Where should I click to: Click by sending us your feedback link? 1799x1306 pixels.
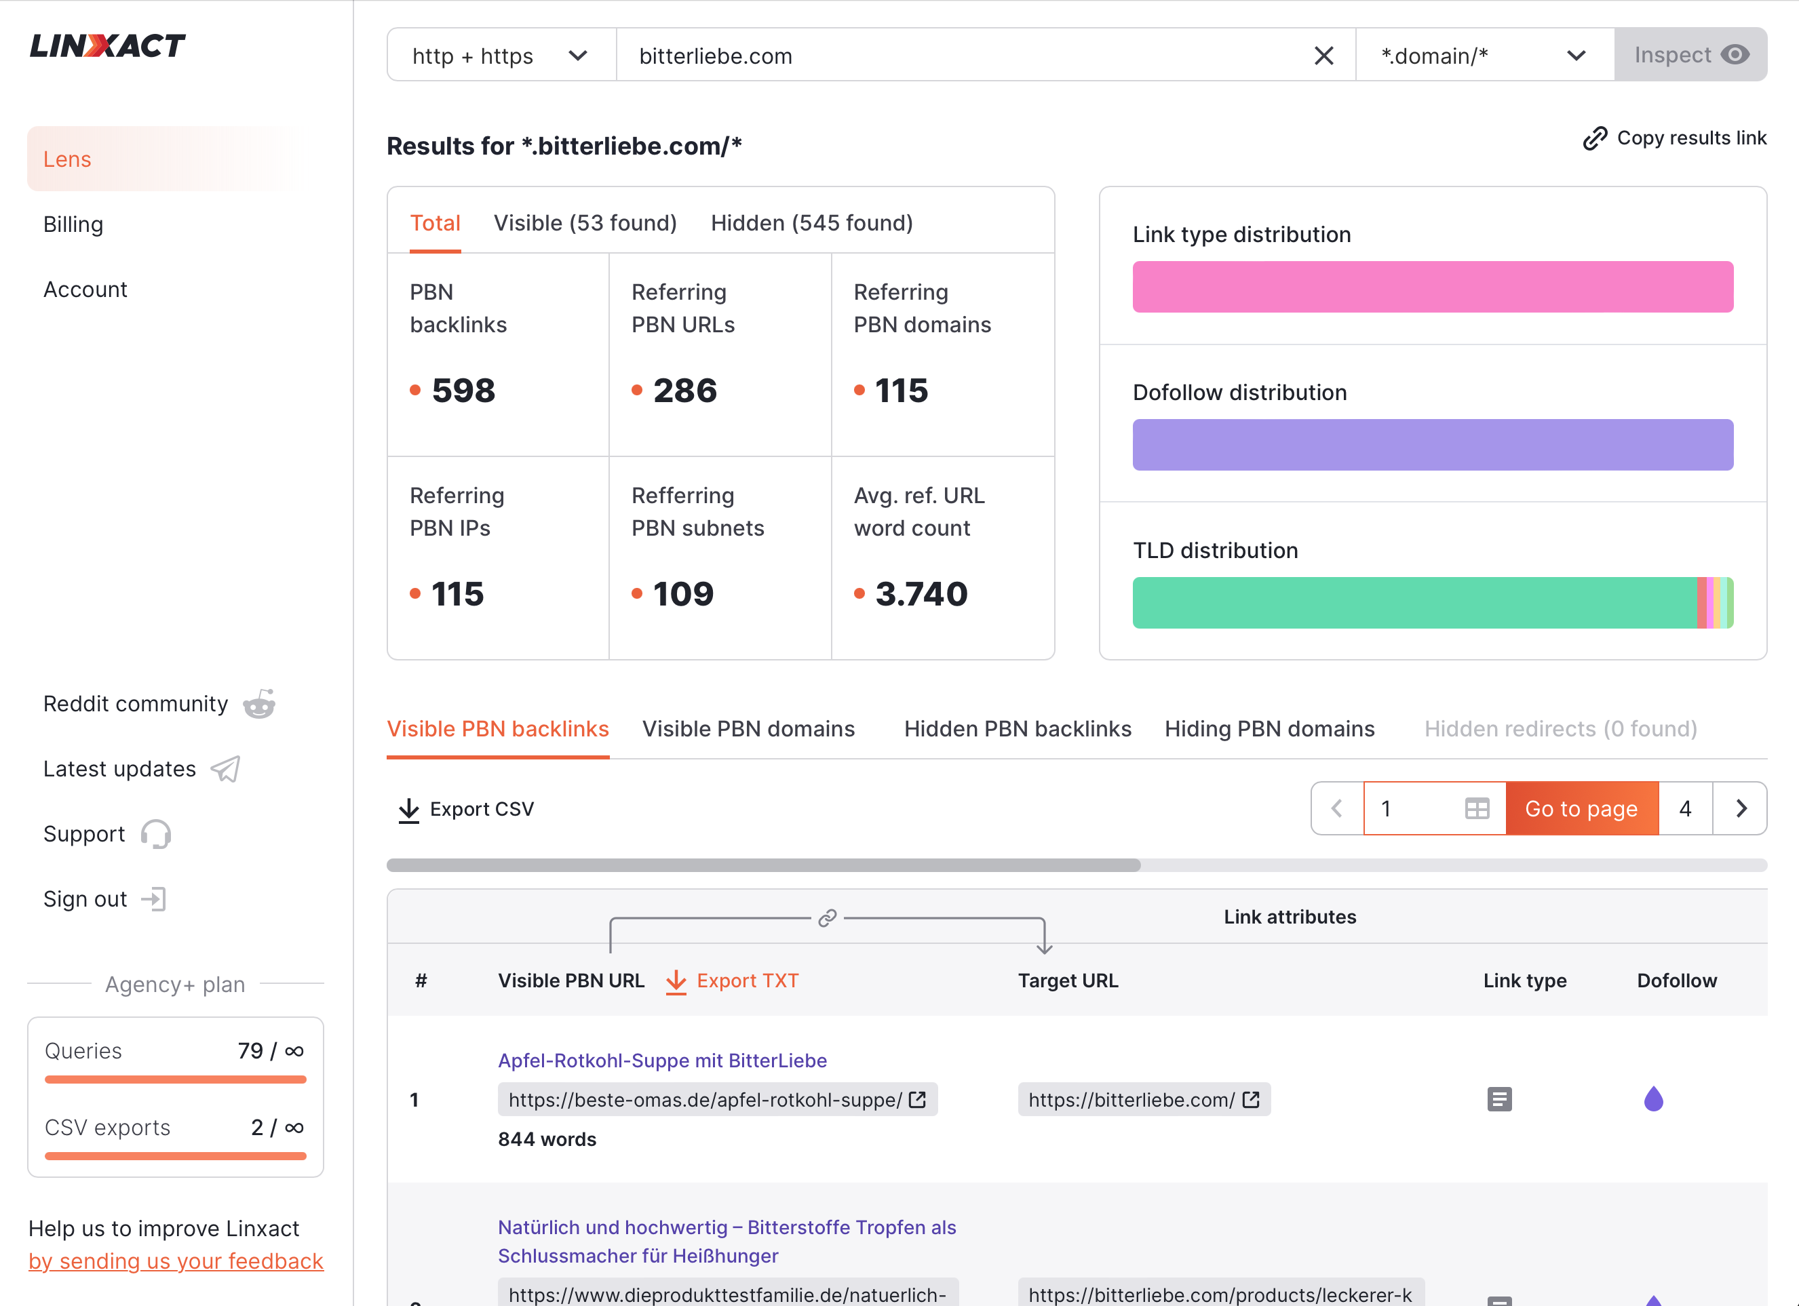176,1261
